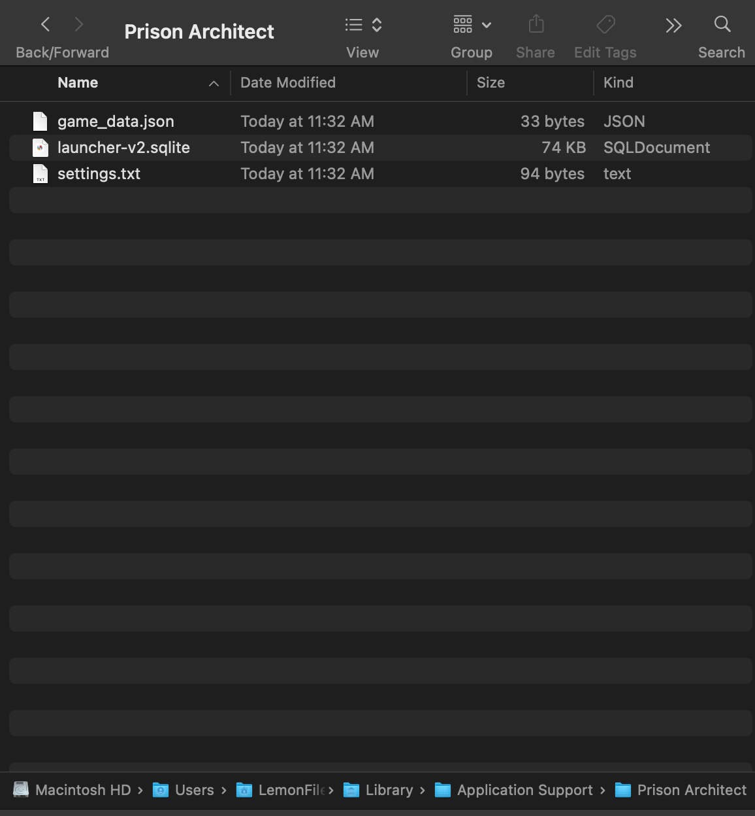Screen dimensions: 755x816
Task: Click the Library folder icon in path bar
Action: click(x=351, y=790)
